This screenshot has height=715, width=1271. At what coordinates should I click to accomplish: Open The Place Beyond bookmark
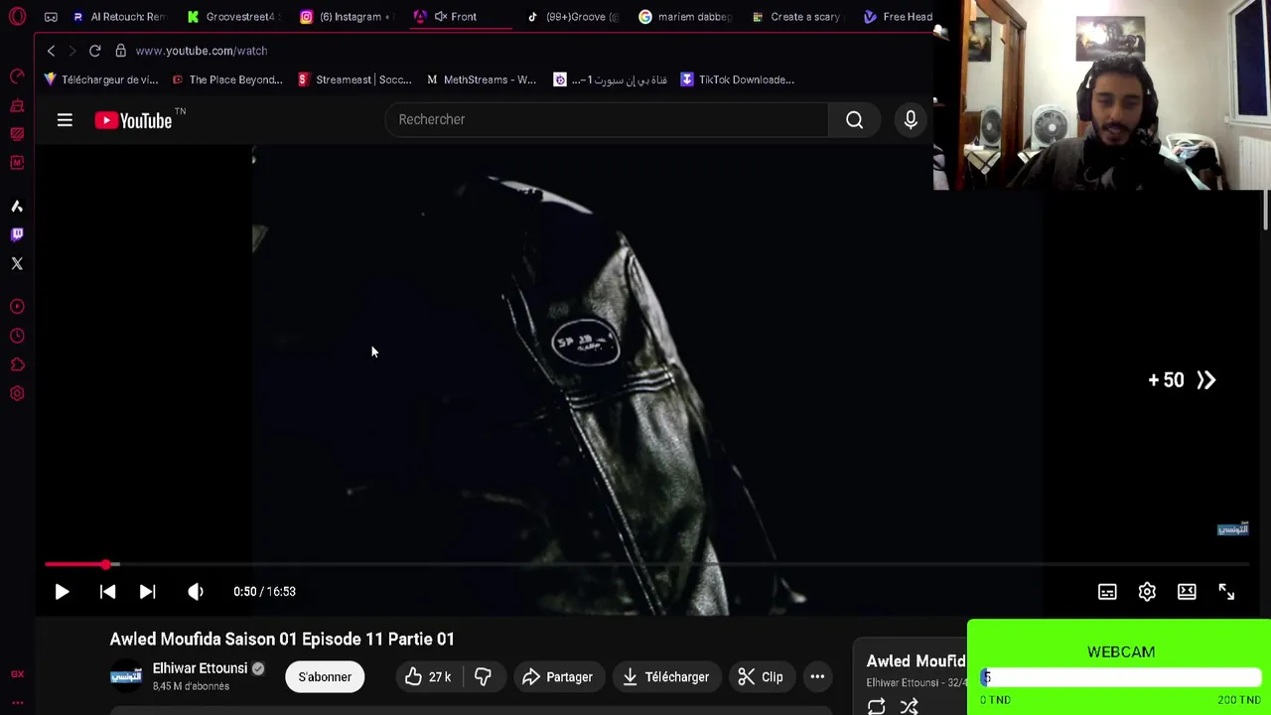tap(227, 79)
